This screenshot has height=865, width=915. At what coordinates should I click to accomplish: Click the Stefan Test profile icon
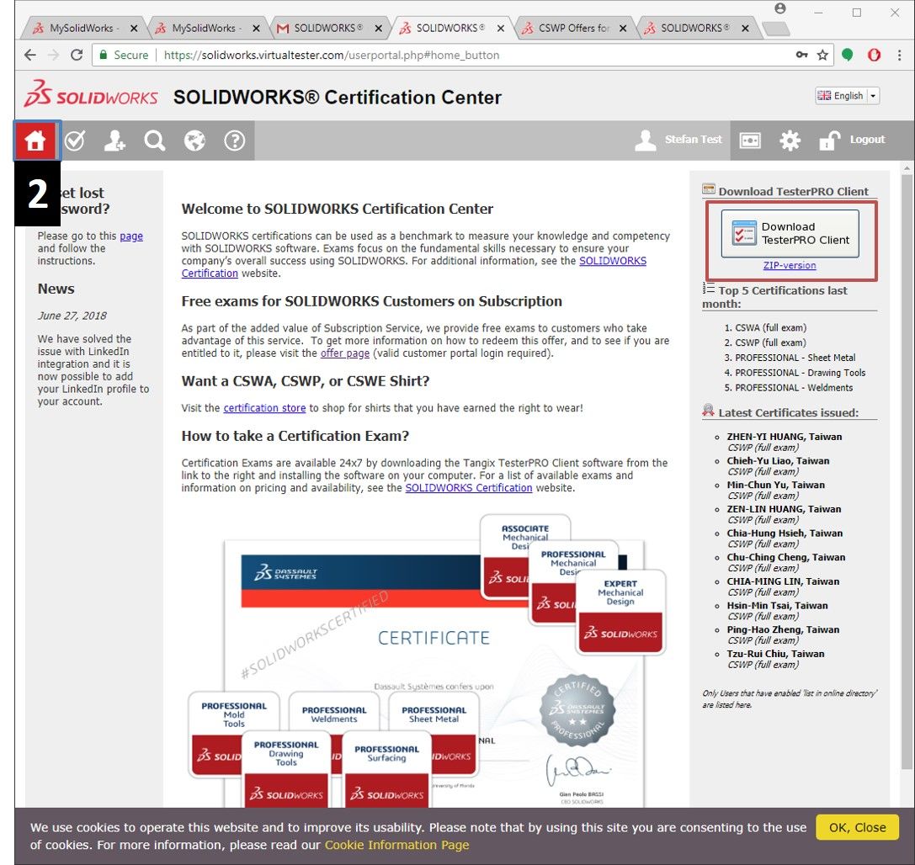[646, 141]
